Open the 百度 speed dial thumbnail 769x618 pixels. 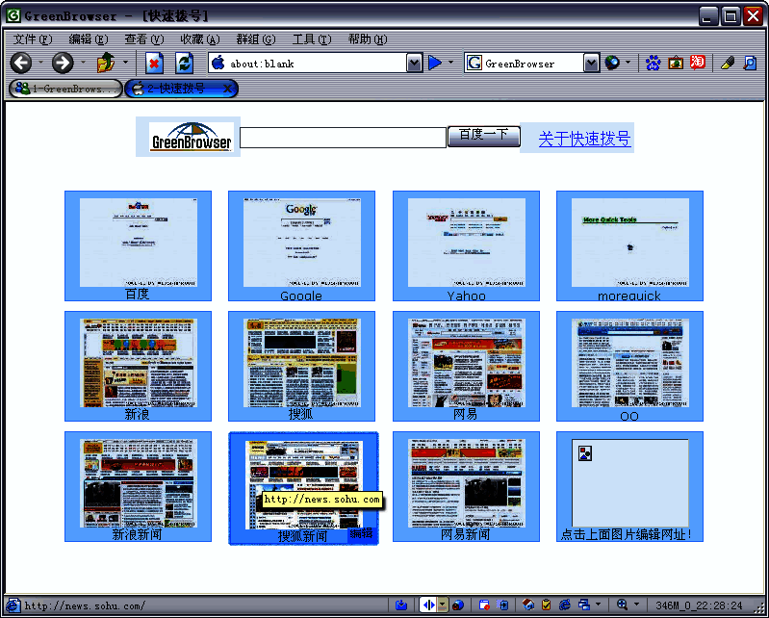[139, 243]
